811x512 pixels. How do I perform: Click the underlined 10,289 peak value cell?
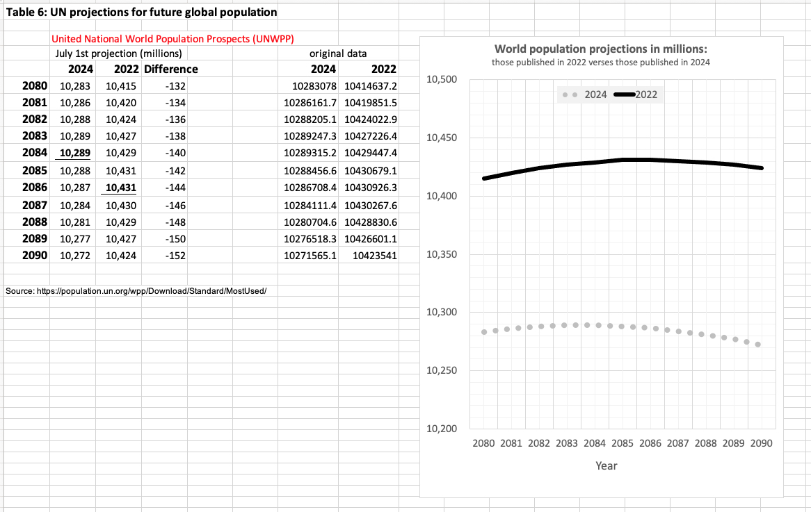point(75,154)
